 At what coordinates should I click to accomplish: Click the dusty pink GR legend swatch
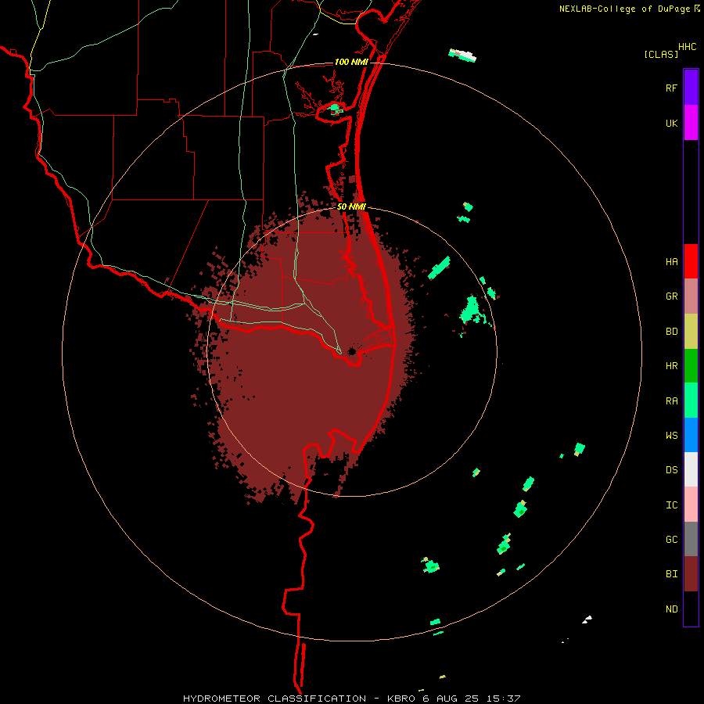click(x=691, y=296)
